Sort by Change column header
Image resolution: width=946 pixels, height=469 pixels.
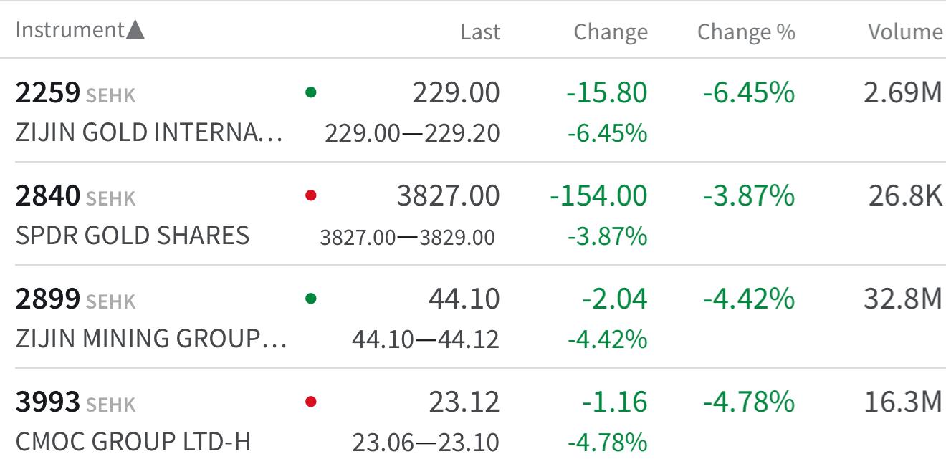point(611,32)
